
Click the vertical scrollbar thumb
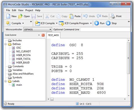coord(128,58)
